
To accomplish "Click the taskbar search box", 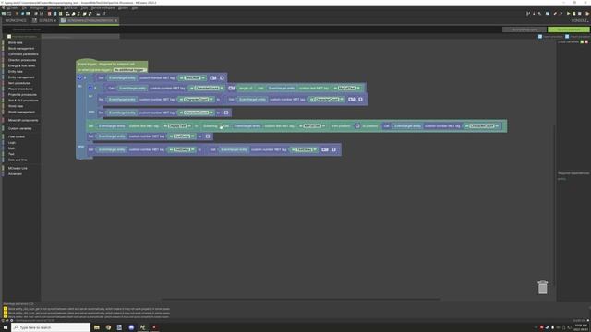I will 52,327.
